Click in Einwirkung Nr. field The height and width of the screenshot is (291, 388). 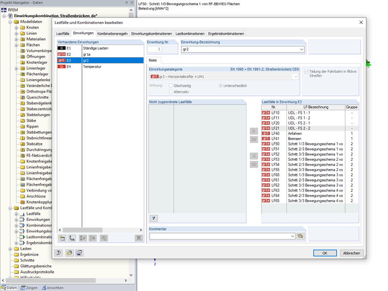pyautogui.click(x=155, y=49)
